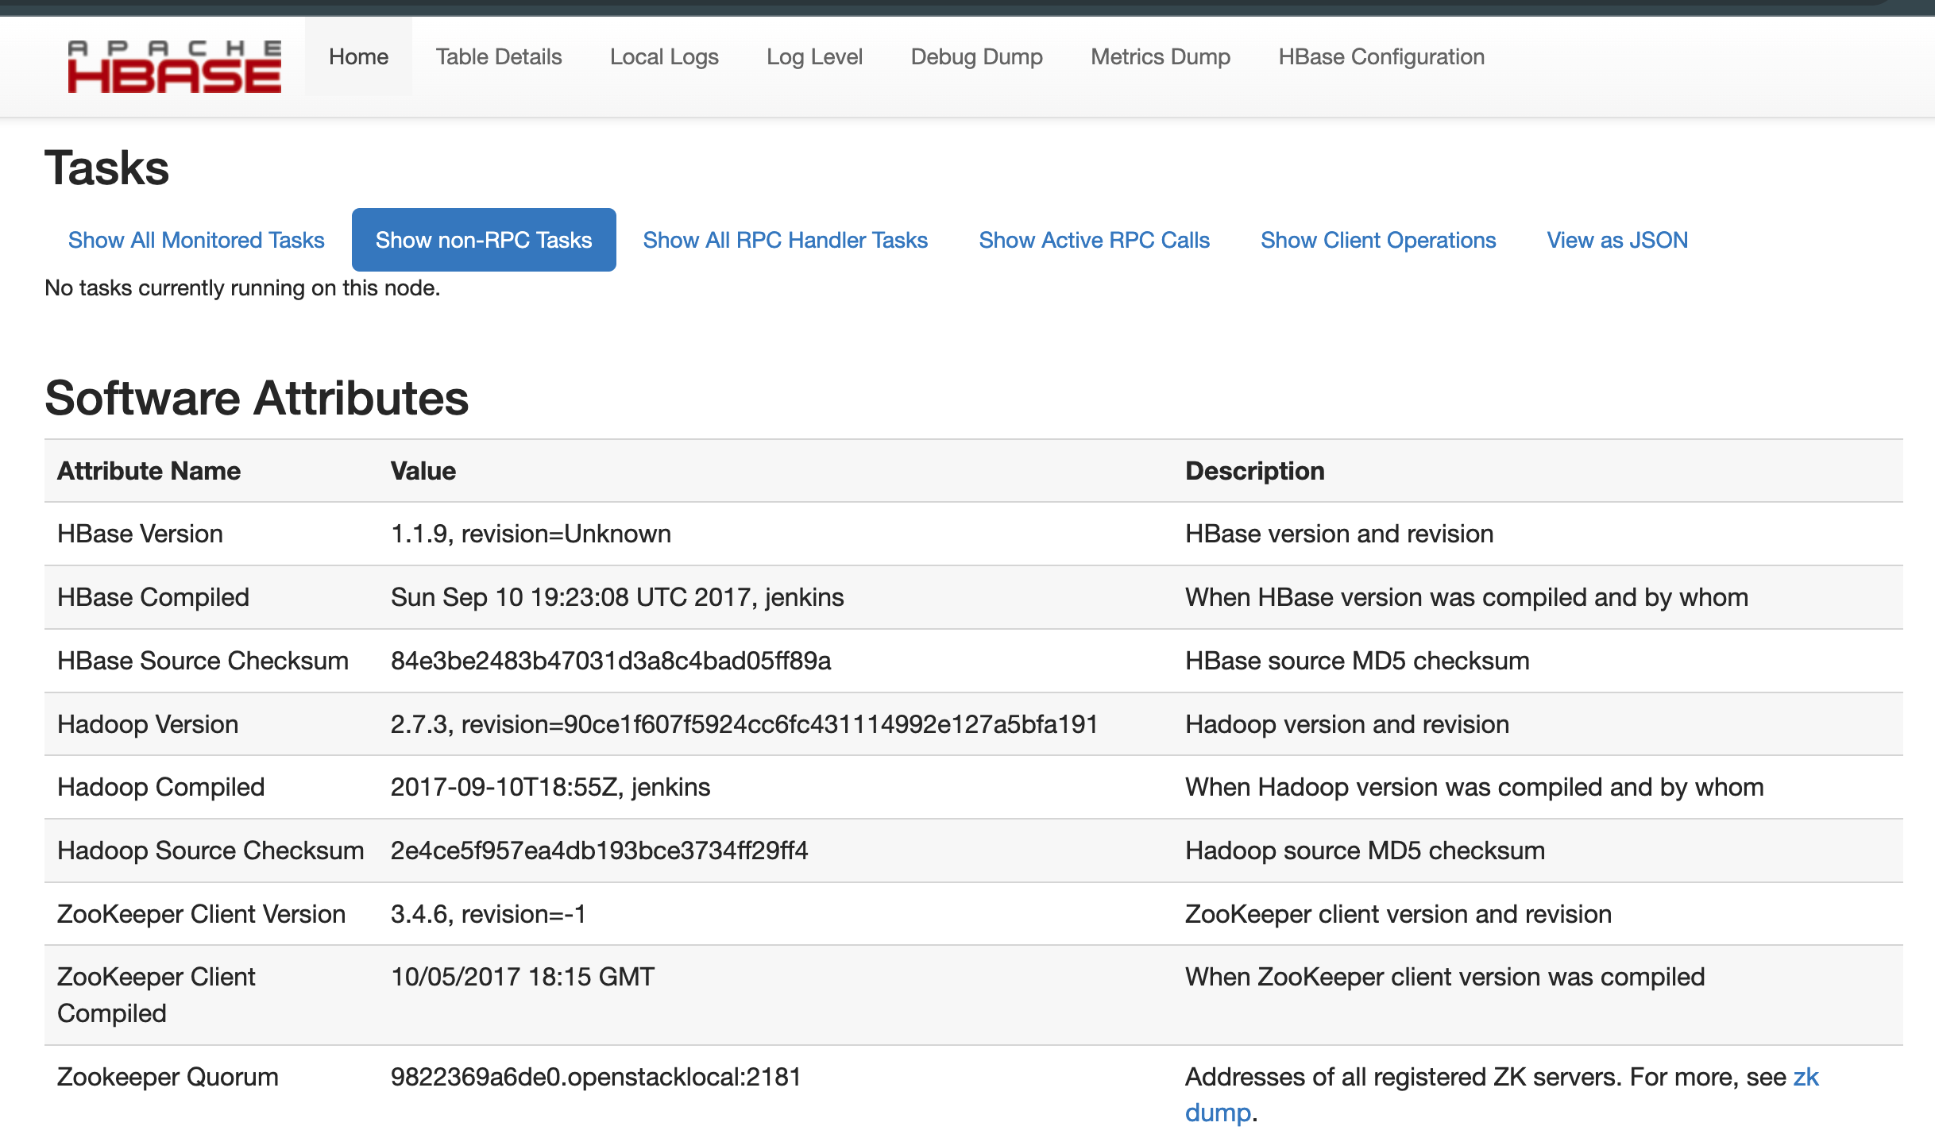Open the Table Details page
The width and height of the screenshot is (1935, 1134).
pyautogui.click(x=498, y=56)
